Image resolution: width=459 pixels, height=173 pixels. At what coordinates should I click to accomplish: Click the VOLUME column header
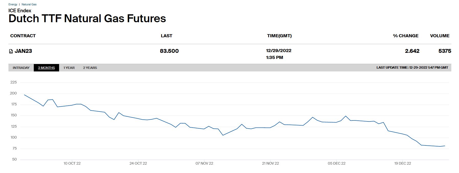pyautogui.click(x=440, y=36)
